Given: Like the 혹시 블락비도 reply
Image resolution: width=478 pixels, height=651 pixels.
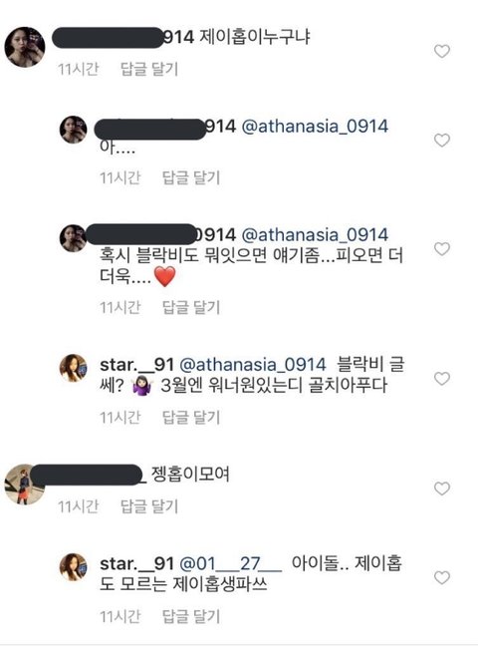Looking at the screenshot, I should (x=442, y=249).
